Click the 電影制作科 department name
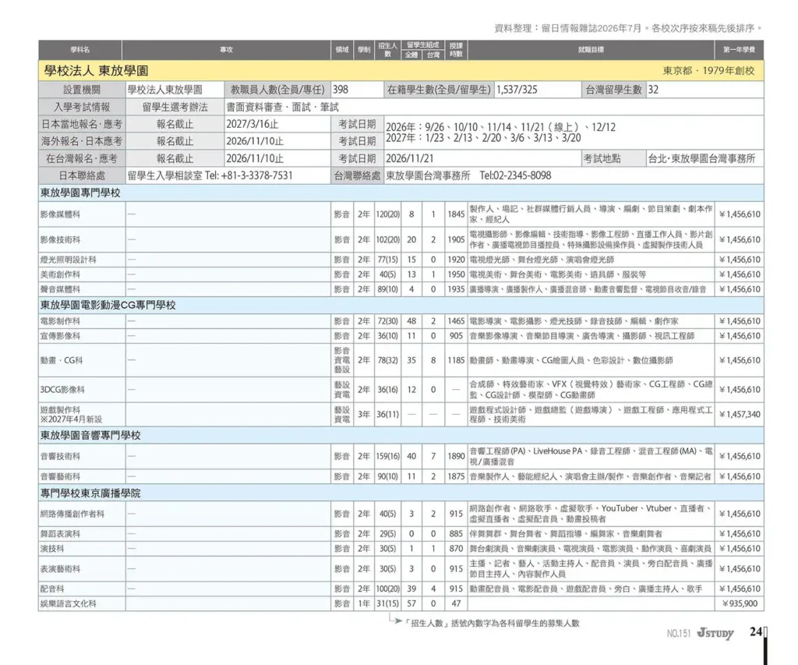798x665 pixels. pos(60,321)
